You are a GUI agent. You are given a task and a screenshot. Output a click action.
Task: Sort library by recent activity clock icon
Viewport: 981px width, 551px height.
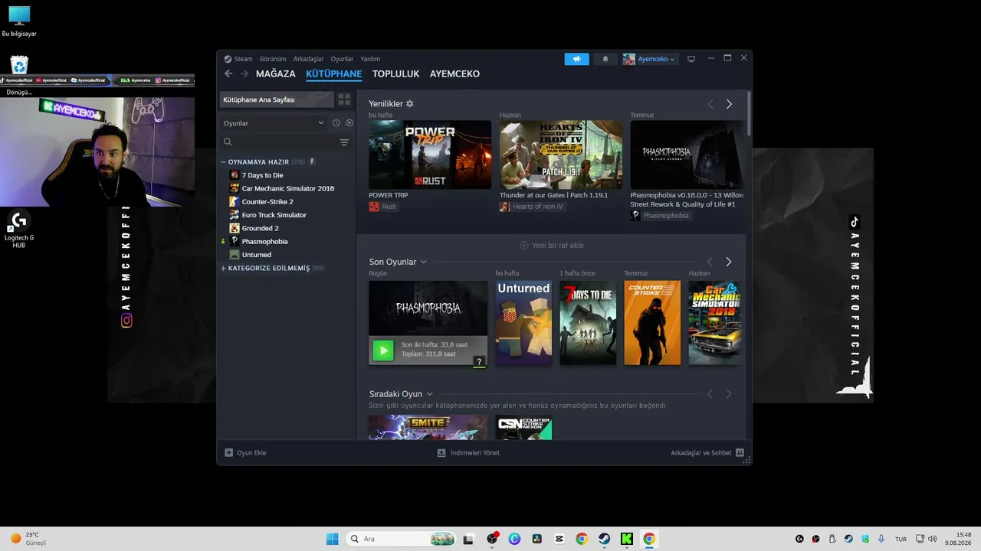click(336, 122)
